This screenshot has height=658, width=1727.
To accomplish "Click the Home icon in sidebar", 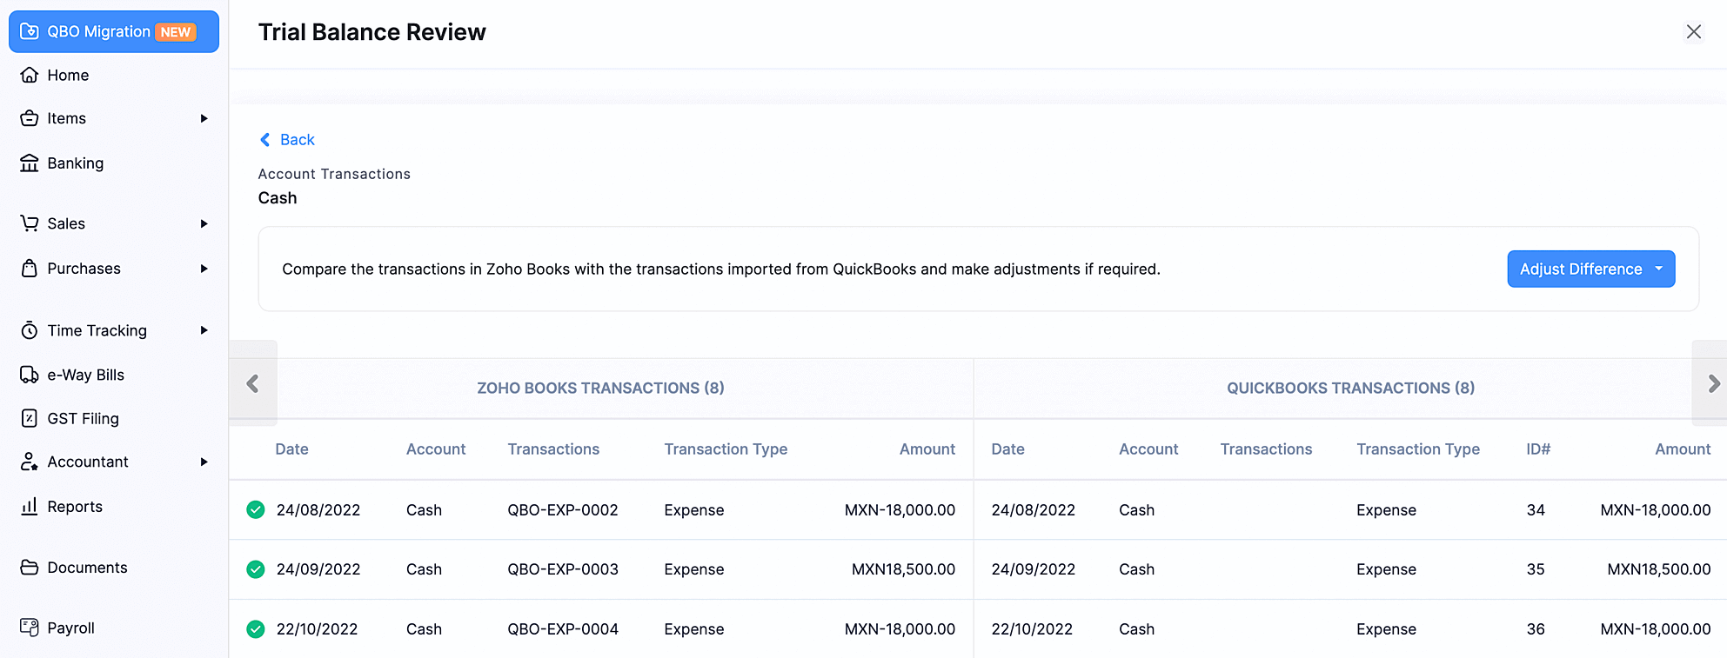I will [30, 75].
